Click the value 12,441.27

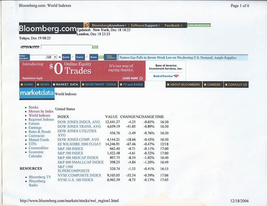coord(113,122)
